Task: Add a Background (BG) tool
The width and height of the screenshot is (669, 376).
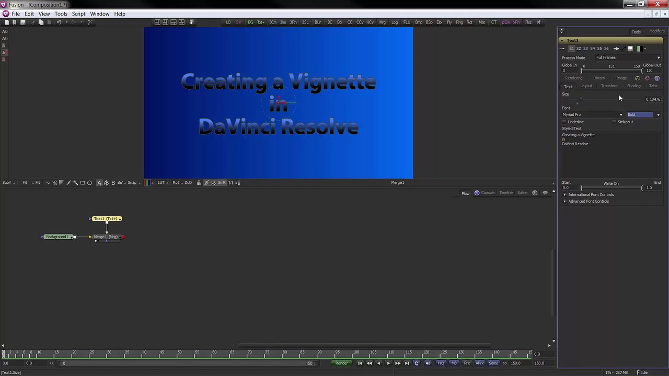Action: [250, 22]
